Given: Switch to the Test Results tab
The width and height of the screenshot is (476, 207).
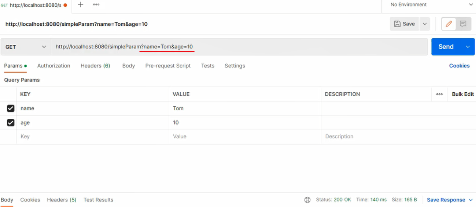Looking at the screenshot, I should (x=98, y=200).
